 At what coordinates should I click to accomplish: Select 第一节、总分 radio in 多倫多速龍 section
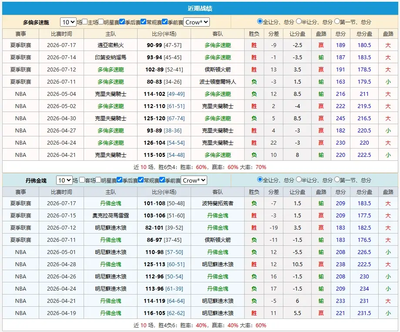[x=337, y=21]
